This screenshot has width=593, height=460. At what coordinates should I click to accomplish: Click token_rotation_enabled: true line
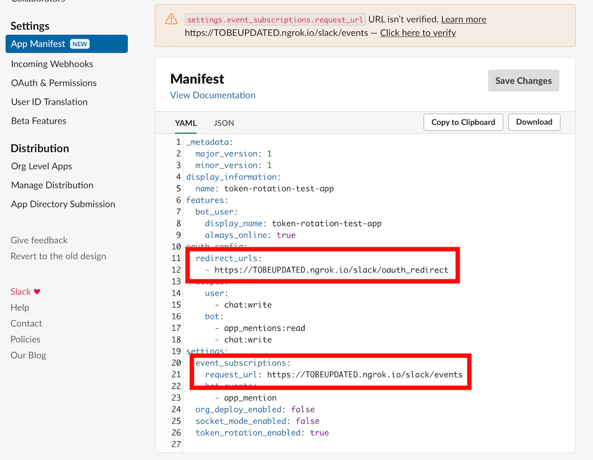click(262, 433)
